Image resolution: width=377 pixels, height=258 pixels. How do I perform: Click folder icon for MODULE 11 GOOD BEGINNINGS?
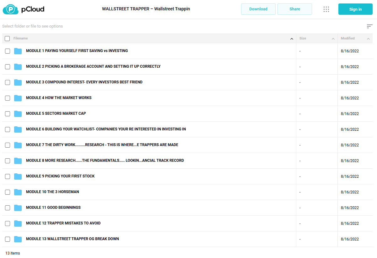coord(18,208)
